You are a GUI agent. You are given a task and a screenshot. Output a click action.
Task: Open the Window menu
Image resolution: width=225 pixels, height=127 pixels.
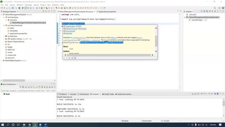[55, 5]
